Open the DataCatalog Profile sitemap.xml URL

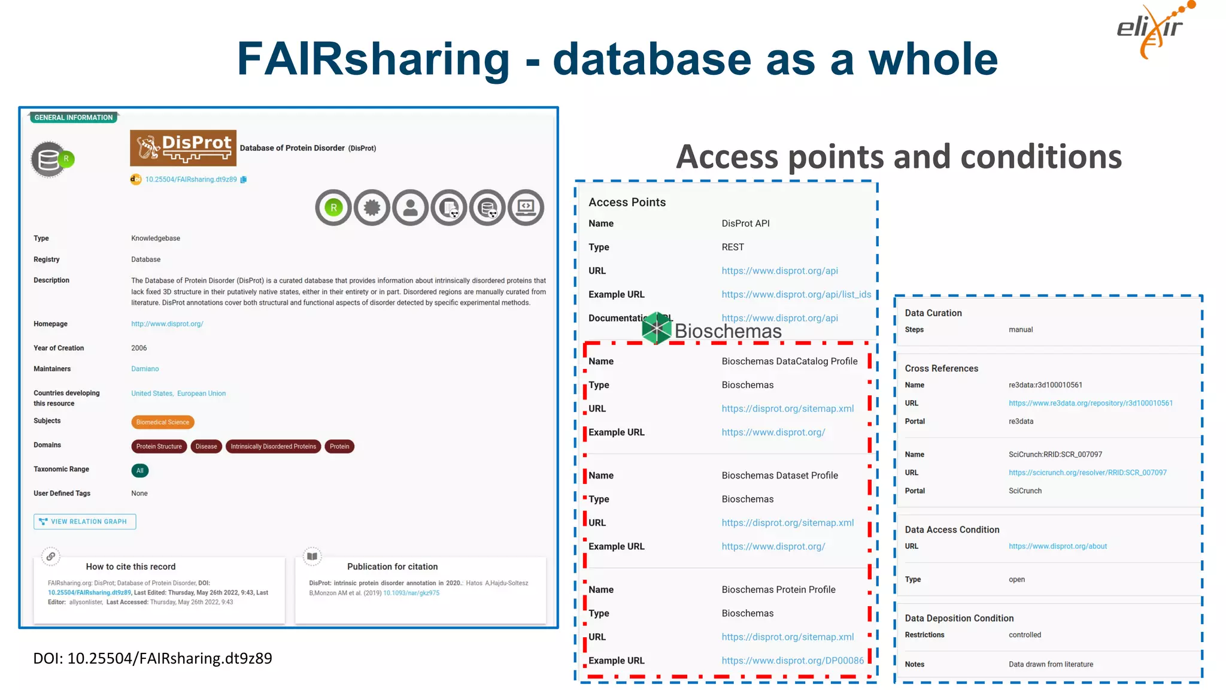click(788, 408)
